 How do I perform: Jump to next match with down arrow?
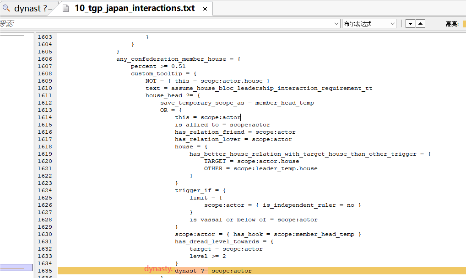tap(410, 24)
